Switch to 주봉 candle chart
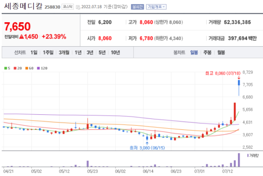 pyautogui.click(x=207, y=53)
